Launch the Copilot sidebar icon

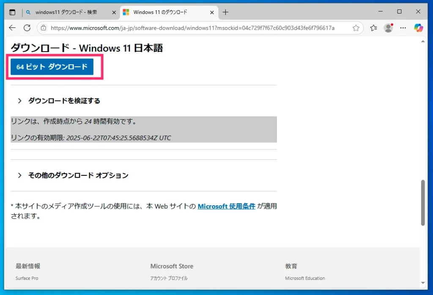click(x=418, y=28)
